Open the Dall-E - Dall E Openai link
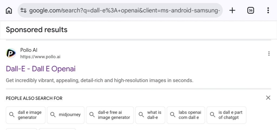Viewport: 277px width, 130px height. (x=41, y=69)
